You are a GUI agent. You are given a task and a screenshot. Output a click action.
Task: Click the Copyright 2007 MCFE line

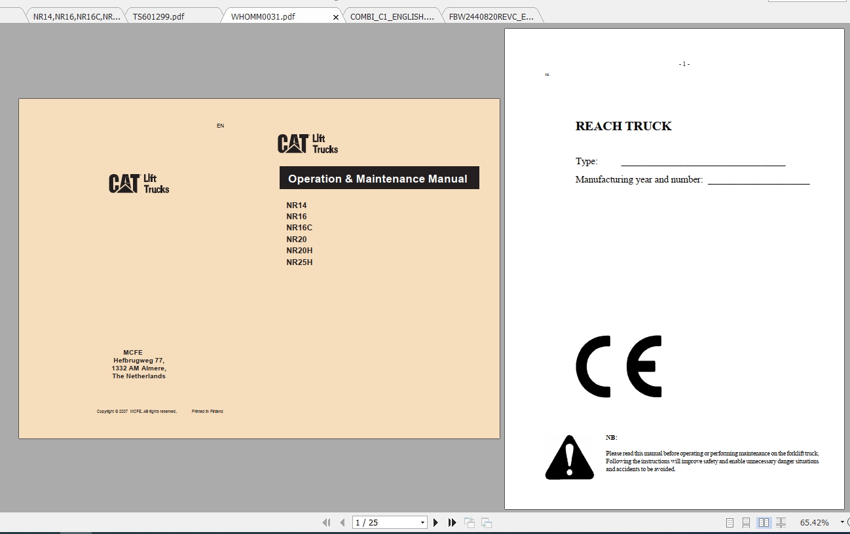coord(137,412)
